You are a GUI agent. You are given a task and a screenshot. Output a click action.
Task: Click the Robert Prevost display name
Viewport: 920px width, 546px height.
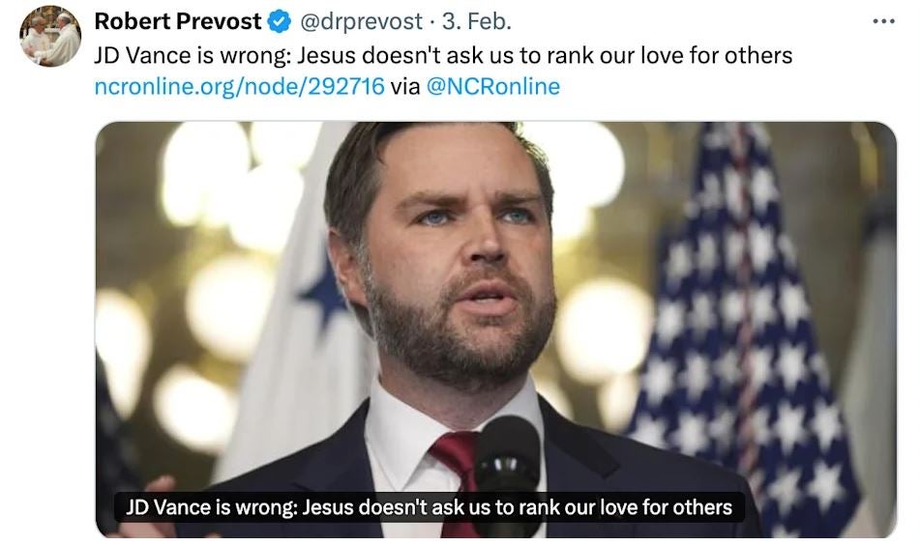pyautogui.click(x=177, y=21)
